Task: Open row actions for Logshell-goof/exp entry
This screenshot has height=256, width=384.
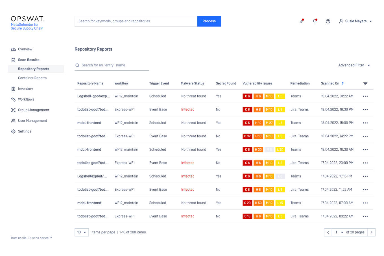Action: point(365,96)
